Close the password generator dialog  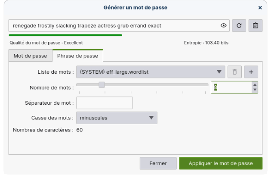[260, 8]
